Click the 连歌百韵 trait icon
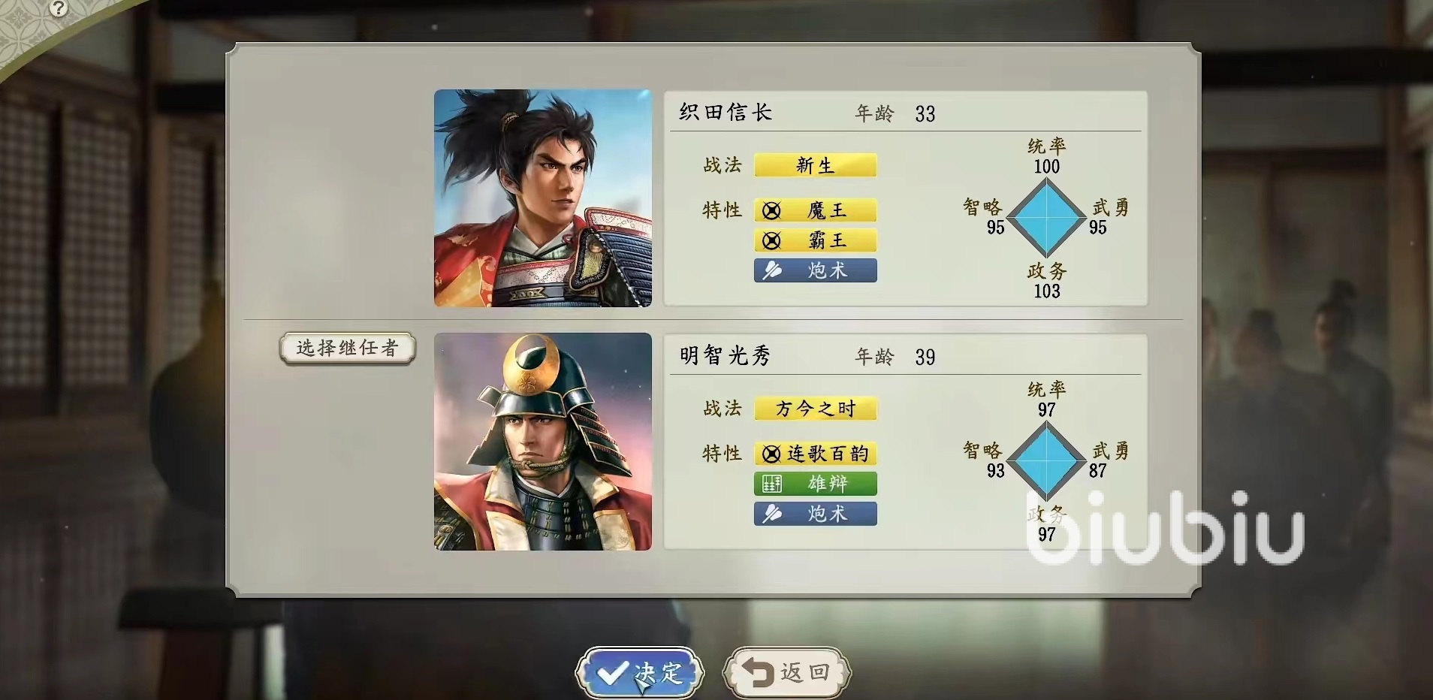The height and width of the screenshot is (700, 1433). pos(771,454)
